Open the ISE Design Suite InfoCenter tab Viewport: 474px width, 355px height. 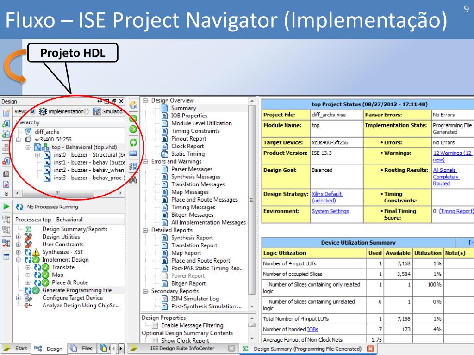click(x=182, y=349)
